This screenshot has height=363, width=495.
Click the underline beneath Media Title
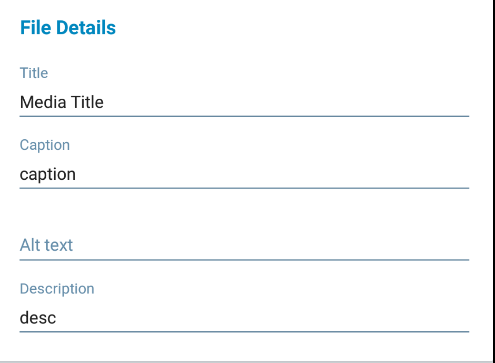point(244,116)
